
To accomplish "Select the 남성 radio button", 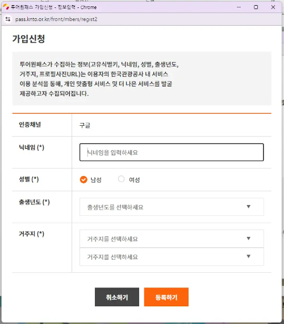I will [x=83, y=179].
